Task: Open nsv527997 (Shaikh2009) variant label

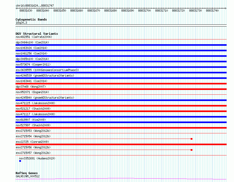Action: 33,125
